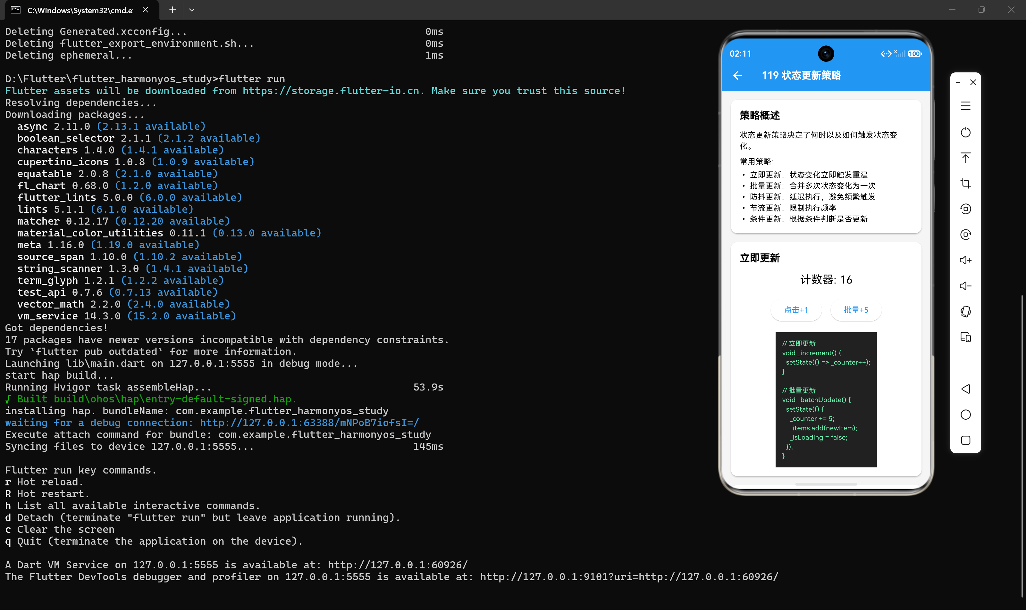Raise volume with the speaker plus icon
This screenshot has height=610, width=1026.
[x=965, y=260]
